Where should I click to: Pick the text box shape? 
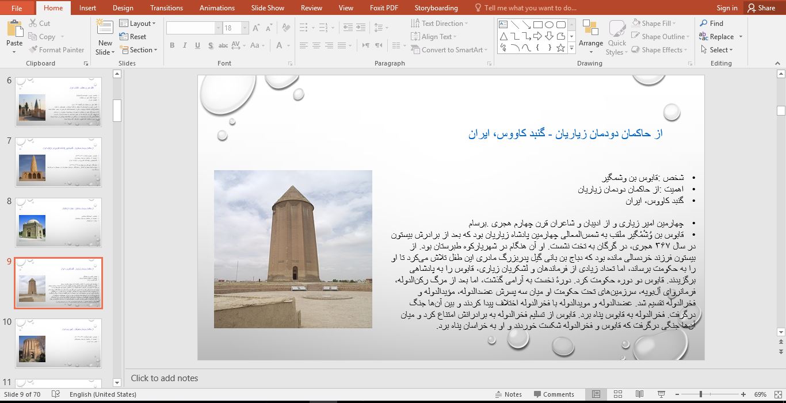[x=503, y=24]
